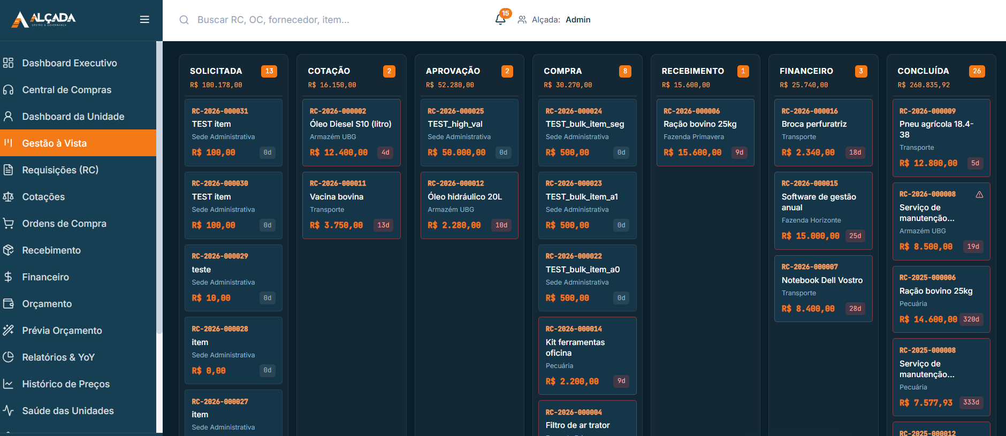Click the Ordens de Compra cart icon

coord(8,224)
